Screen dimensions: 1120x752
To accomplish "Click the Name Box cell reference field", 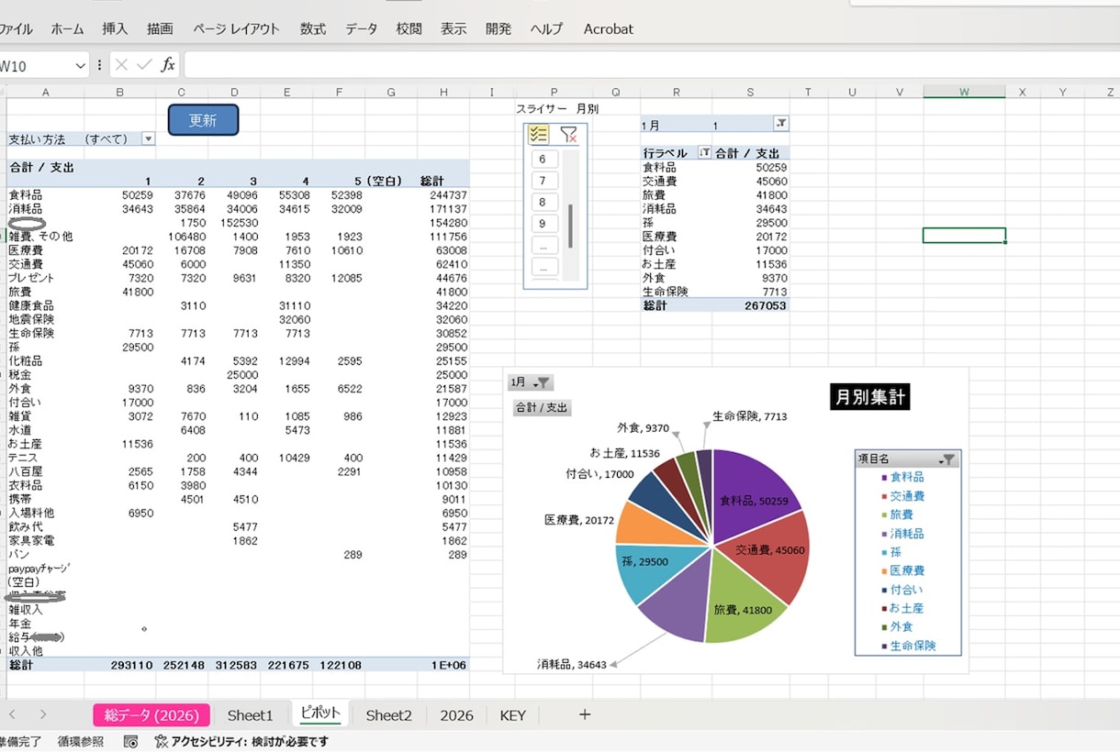I will click(x=35, y=66).
